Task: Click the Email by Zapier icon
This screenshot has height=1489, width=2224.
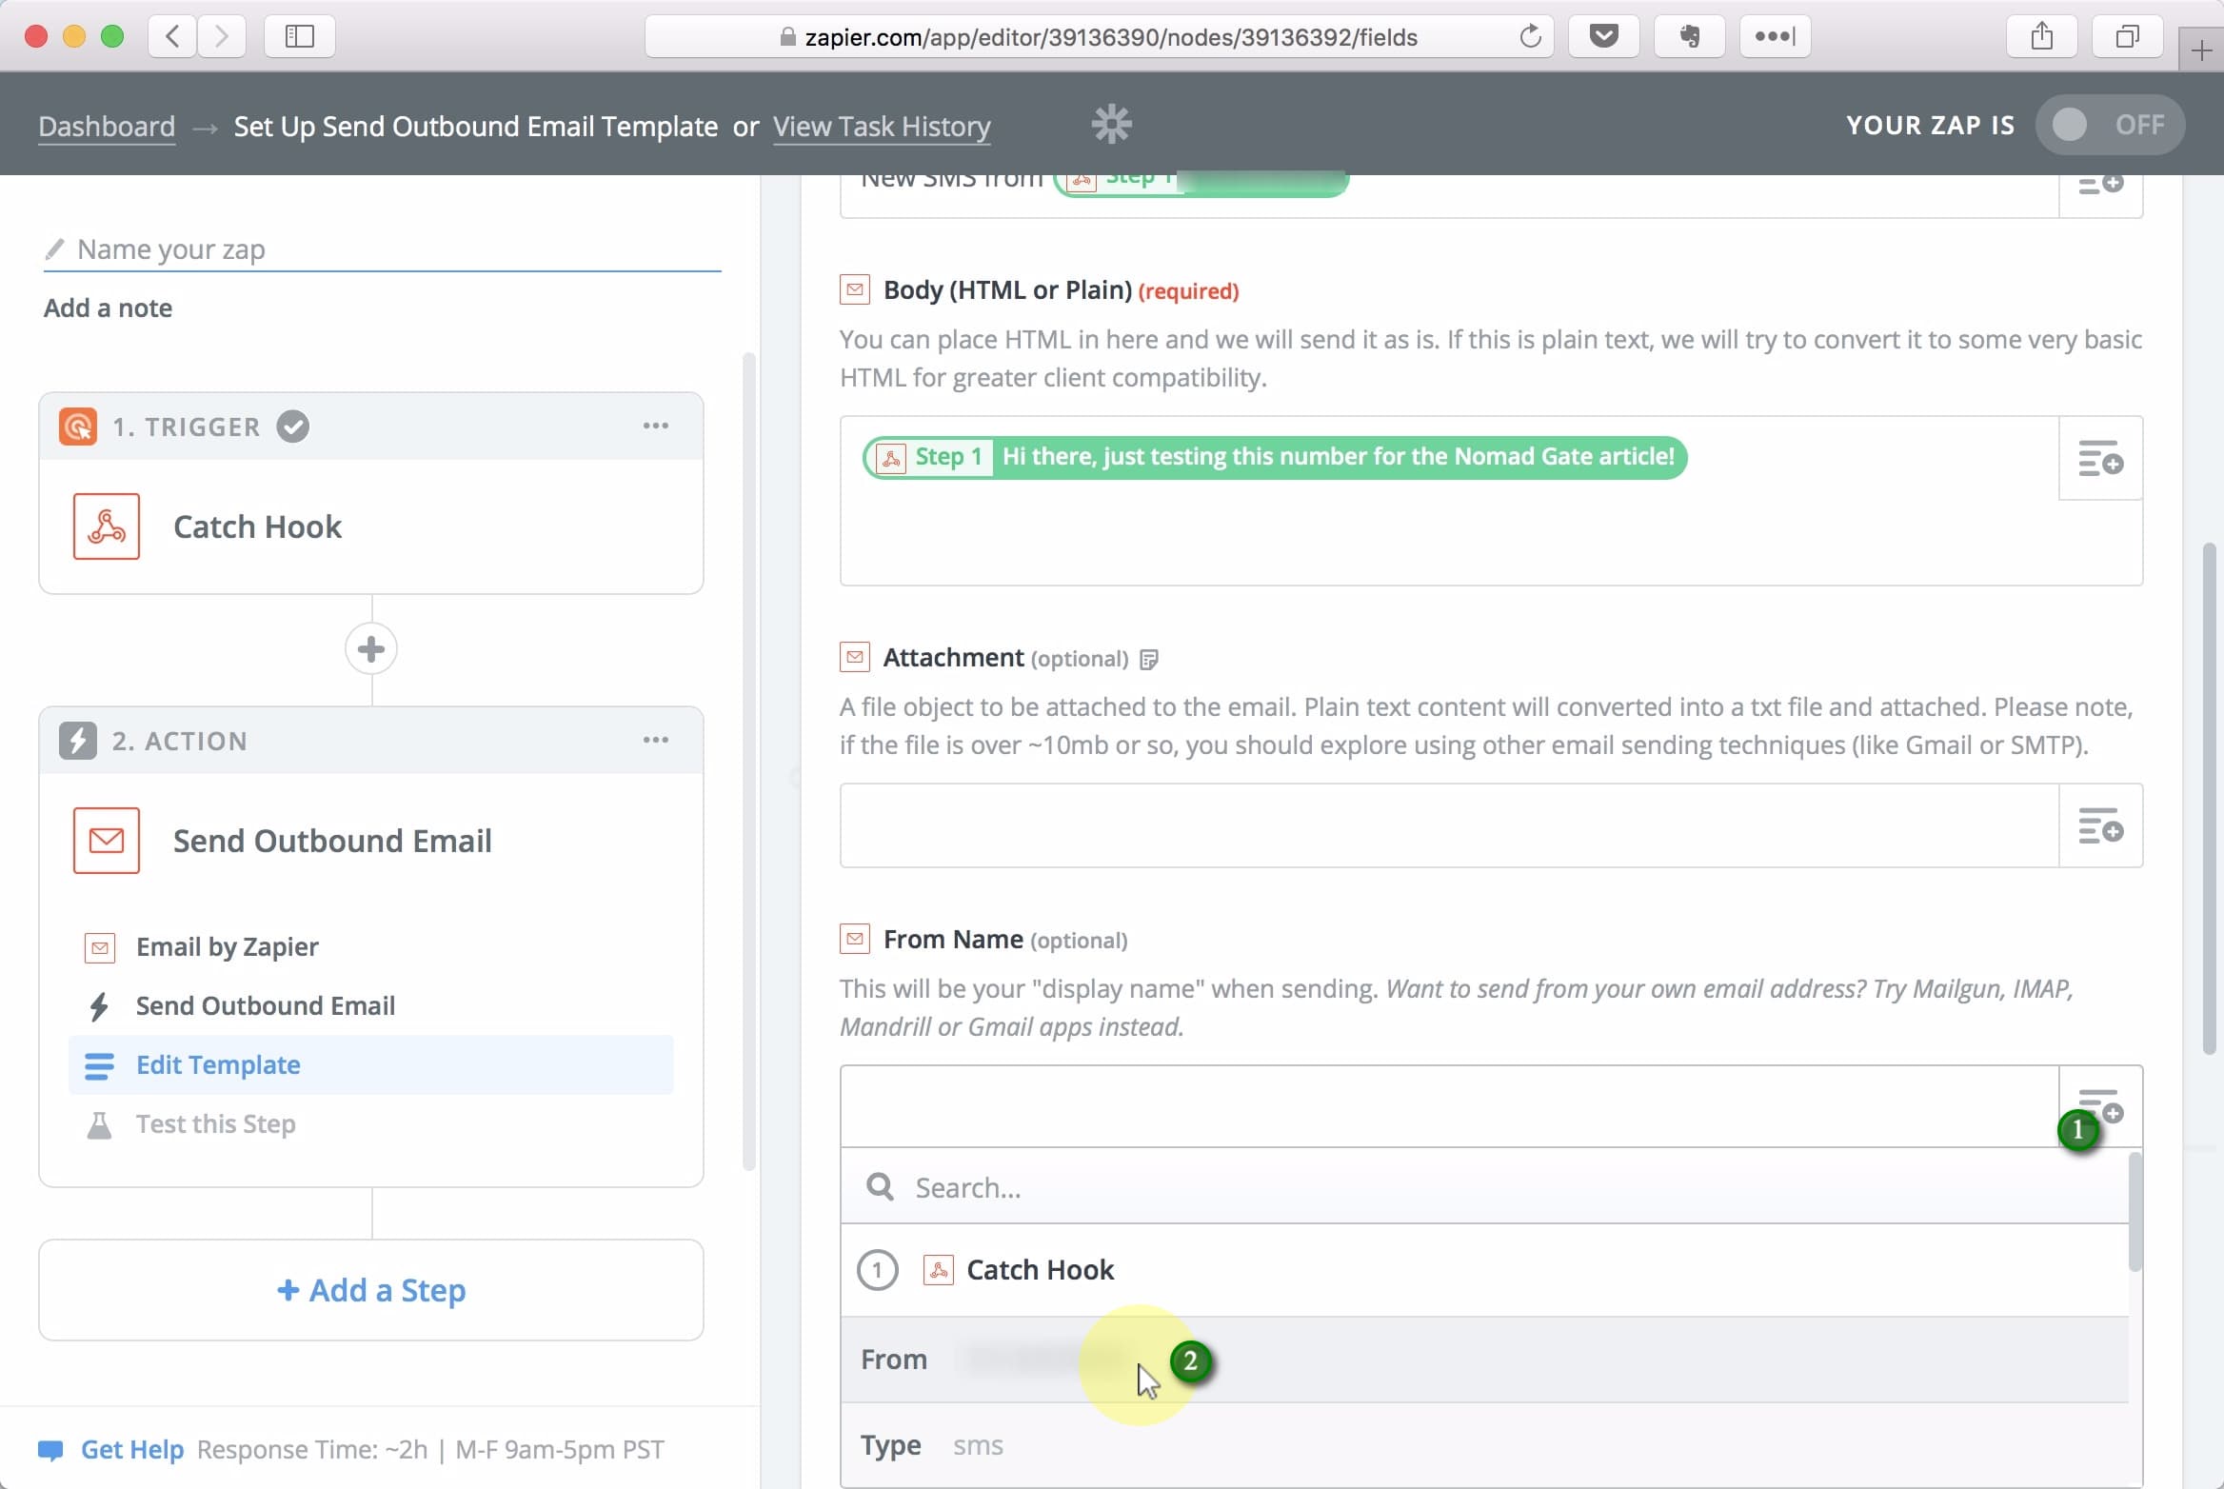Action: click(98, 945)
